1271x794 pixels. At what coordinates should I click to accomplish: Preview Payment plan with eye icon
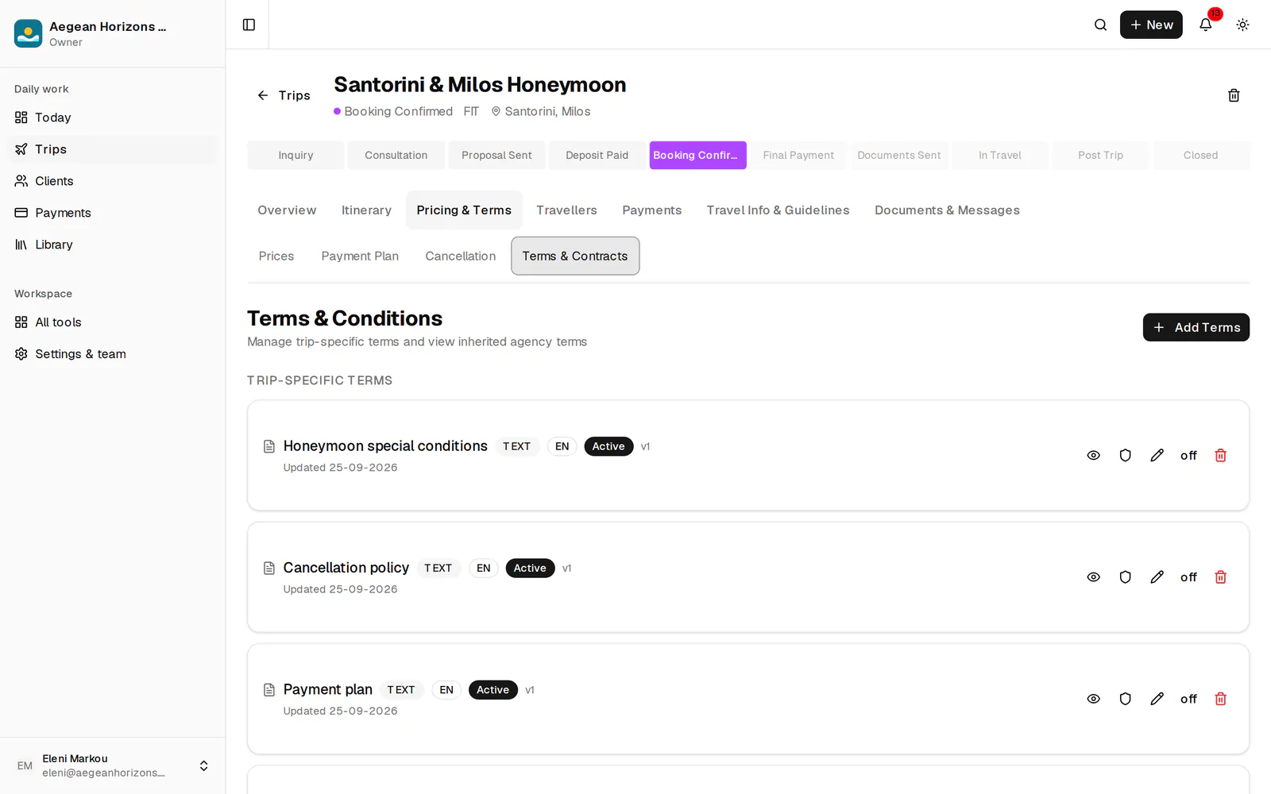[1093, 699]
